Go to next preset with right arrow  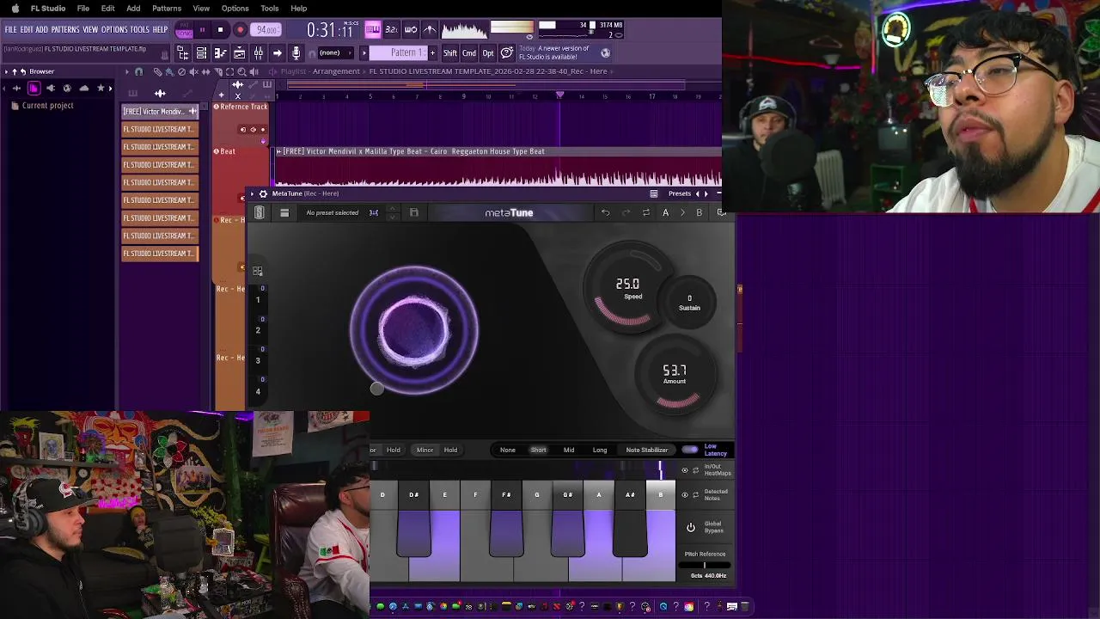pos(706,193)
